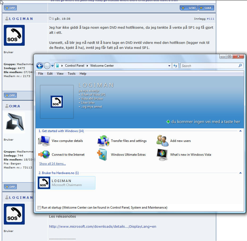Screen dimensions: 247x241
Task: Select 'Connect to the Internet' label
Action: tap(68, 155)
